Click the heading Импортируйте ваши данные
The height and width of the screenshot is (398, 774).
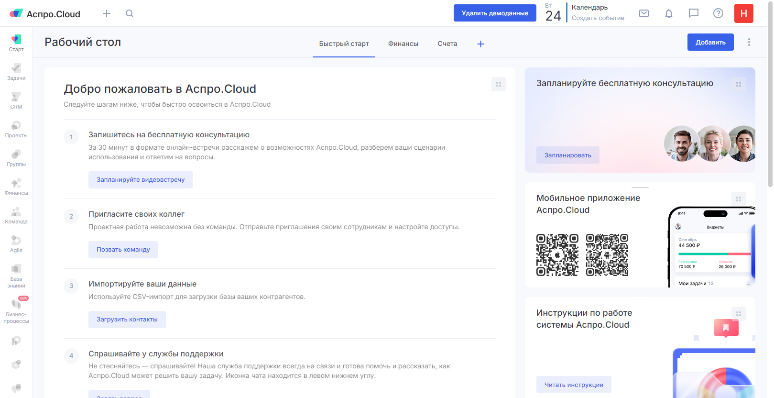point(142,284)
